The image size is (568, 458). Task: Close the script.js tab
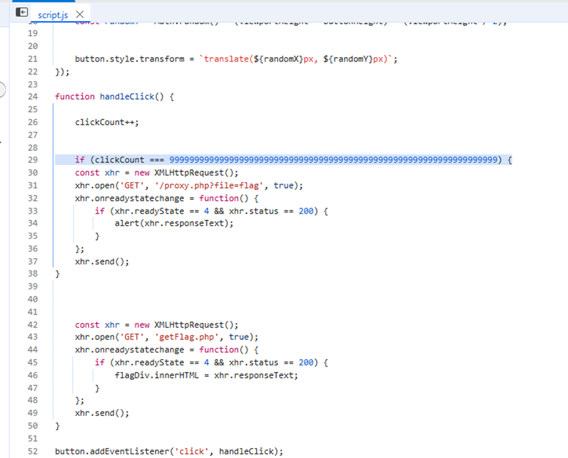coord(80,14)
